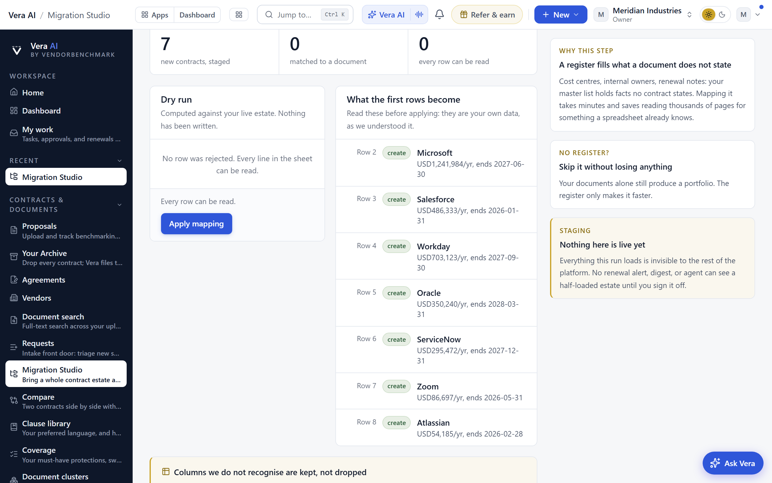
Task: Click the Document search icon
Action: (14, 320)
